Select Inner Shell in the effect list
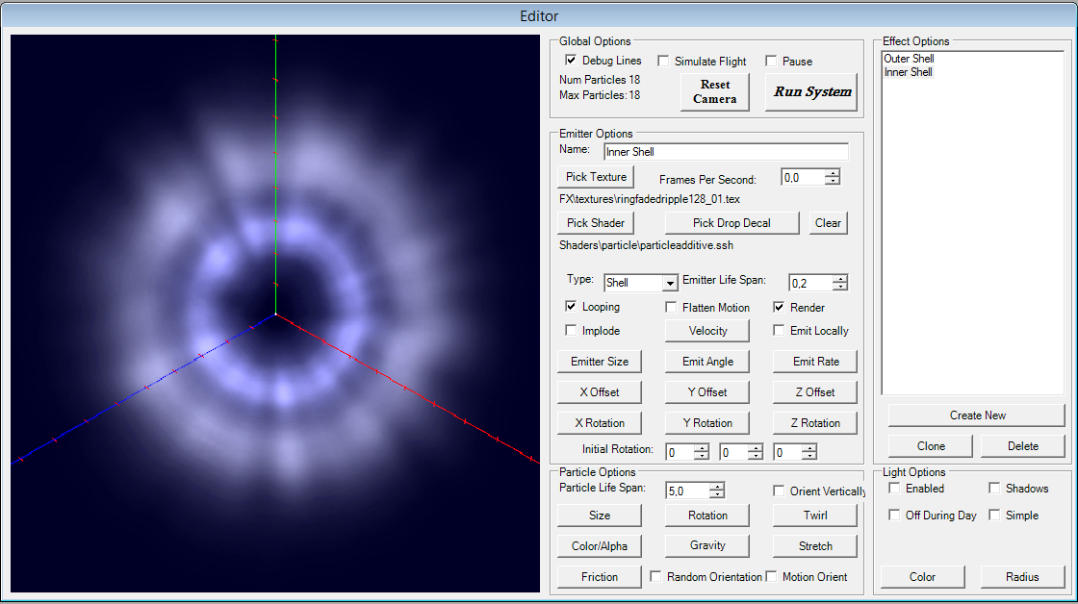The image size is (1078, 604). tap(908, 72)
